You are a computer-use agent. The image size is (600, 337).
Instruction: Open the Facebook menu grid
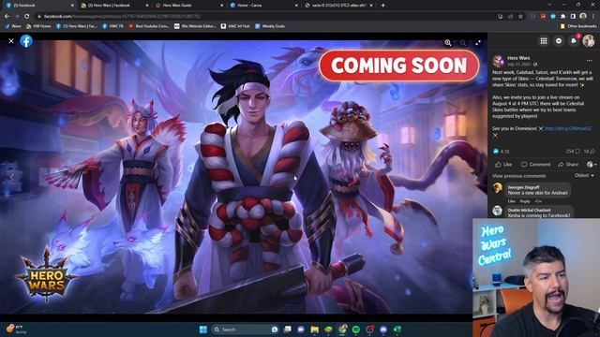click(544, 41)
